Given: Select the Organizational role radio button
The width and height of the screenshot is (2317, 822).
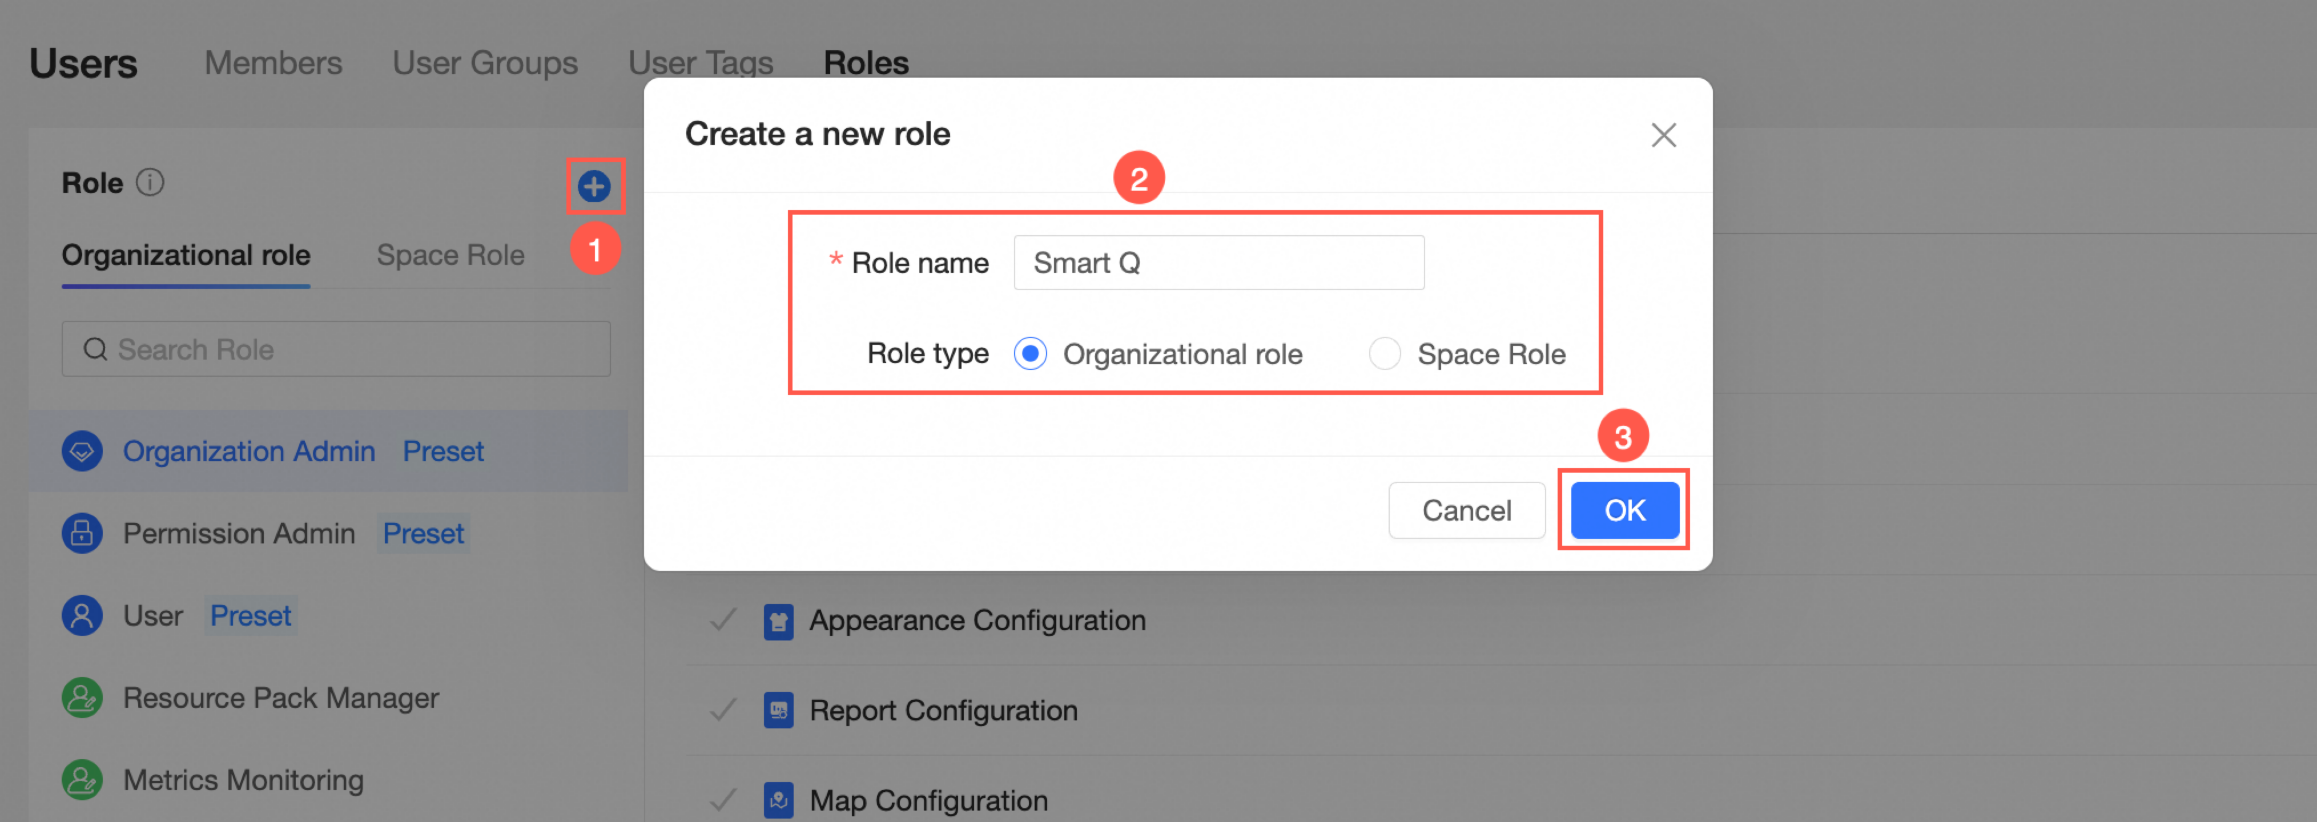Looking at the screenshot, I should click(x=1030, y=353).
